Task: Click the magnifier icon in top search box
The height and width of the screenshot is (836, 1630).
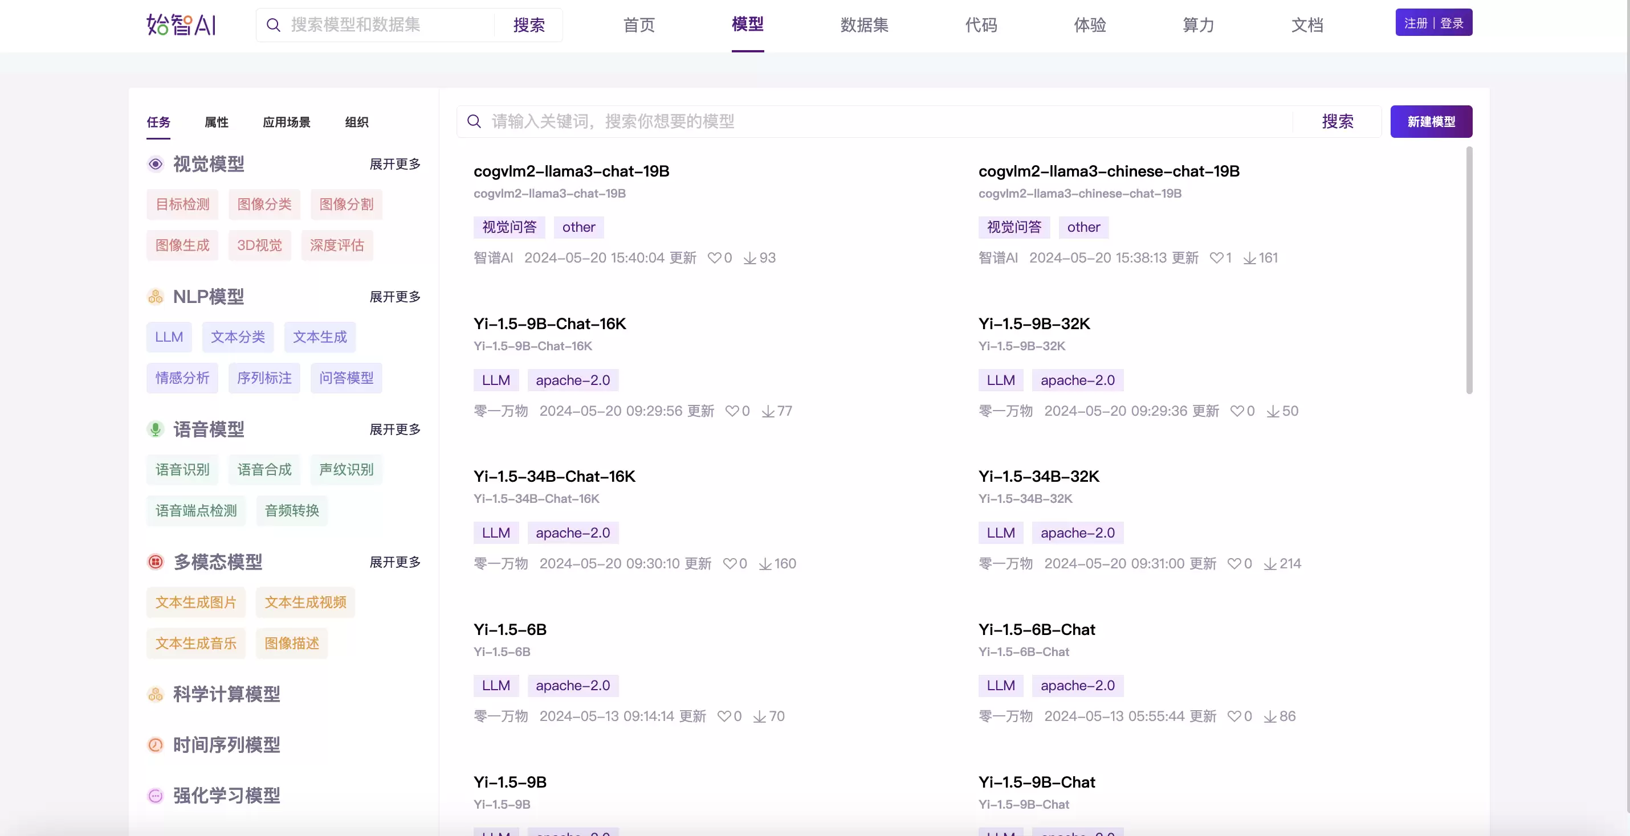Action: tap(274, 24)
